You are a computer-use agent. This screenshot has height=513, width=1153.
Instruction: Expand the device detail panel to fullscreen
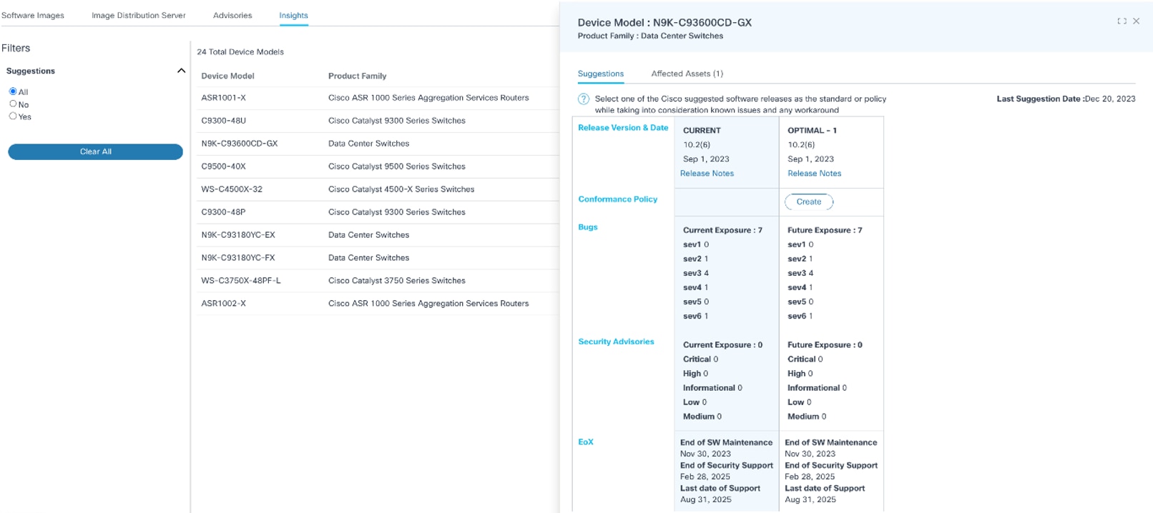coord(1122,21)
